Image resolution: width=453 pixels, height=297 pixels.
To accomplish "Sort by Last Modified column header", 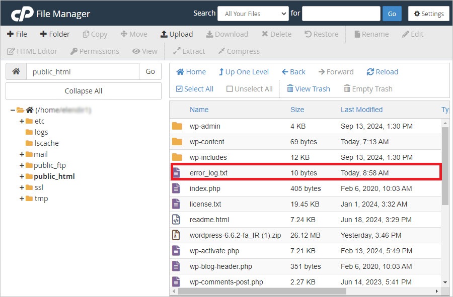I will [361, 110].
